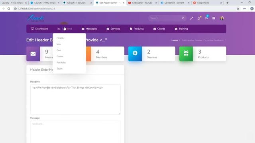Switch to the Xubisoft IT Solution tab
This screenshot has width=255, height=143.
[77, 3]
